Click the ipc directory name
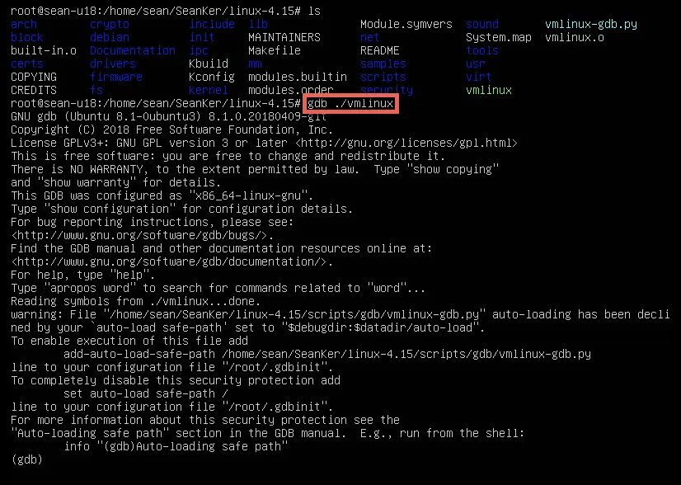This screenshot has width=681, height=485. 199,50
